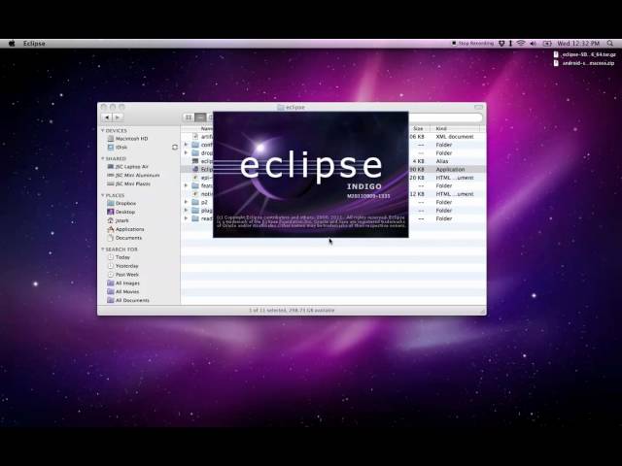
Task: Go back in Finder window
Action: point(107,117)
